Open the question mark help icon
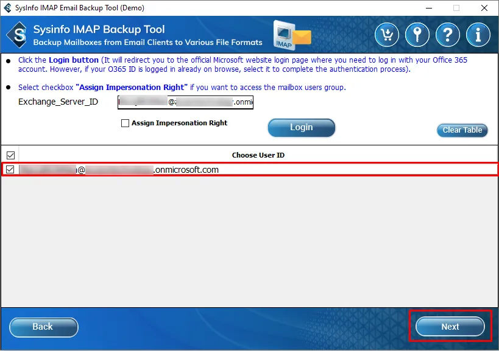The width and height of the screenshot is (499, 351). (448, 35)
